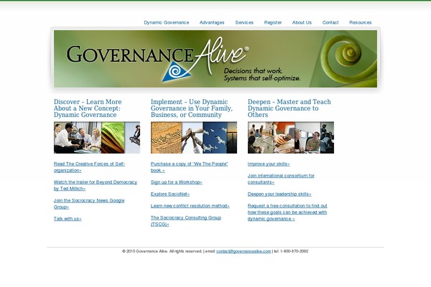
Task: Click the 2015 Governance Alive copyright text
Action: [162, 251]
